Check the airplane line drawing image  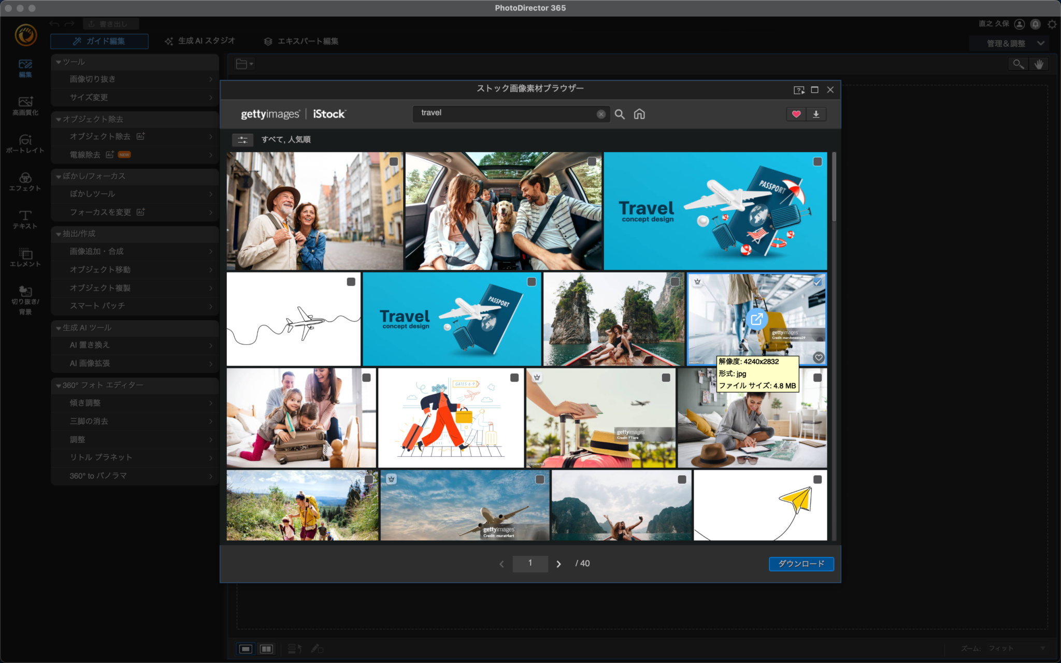[x=351, y=282]
